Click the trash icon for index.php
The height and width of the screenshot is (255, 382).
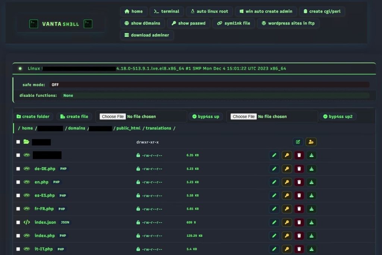point(299,236)
